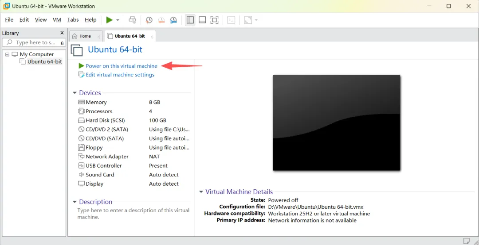This screenshot has height=245, width=479.
Task: Collapse the Description section
Action: point(74,202)
